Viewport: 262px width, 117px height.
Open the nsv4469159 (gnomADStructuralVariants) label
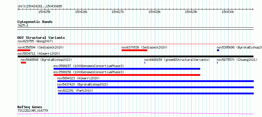(177, 60)
